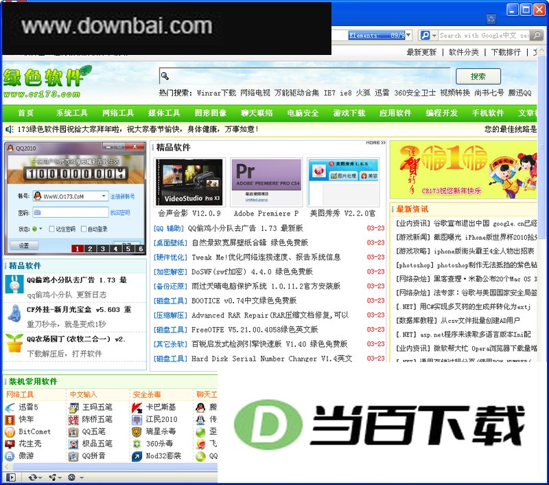549x485 pixels.
Task: Open dropdown arrow beside the sync icon
Action: (x=40, y=477)
